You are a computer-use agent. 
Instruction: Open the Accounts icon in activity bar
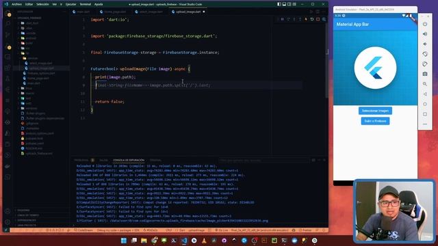point(8,211)
